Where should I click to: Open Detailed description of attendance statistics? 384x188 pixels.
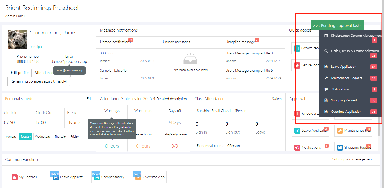coord(171,99)
